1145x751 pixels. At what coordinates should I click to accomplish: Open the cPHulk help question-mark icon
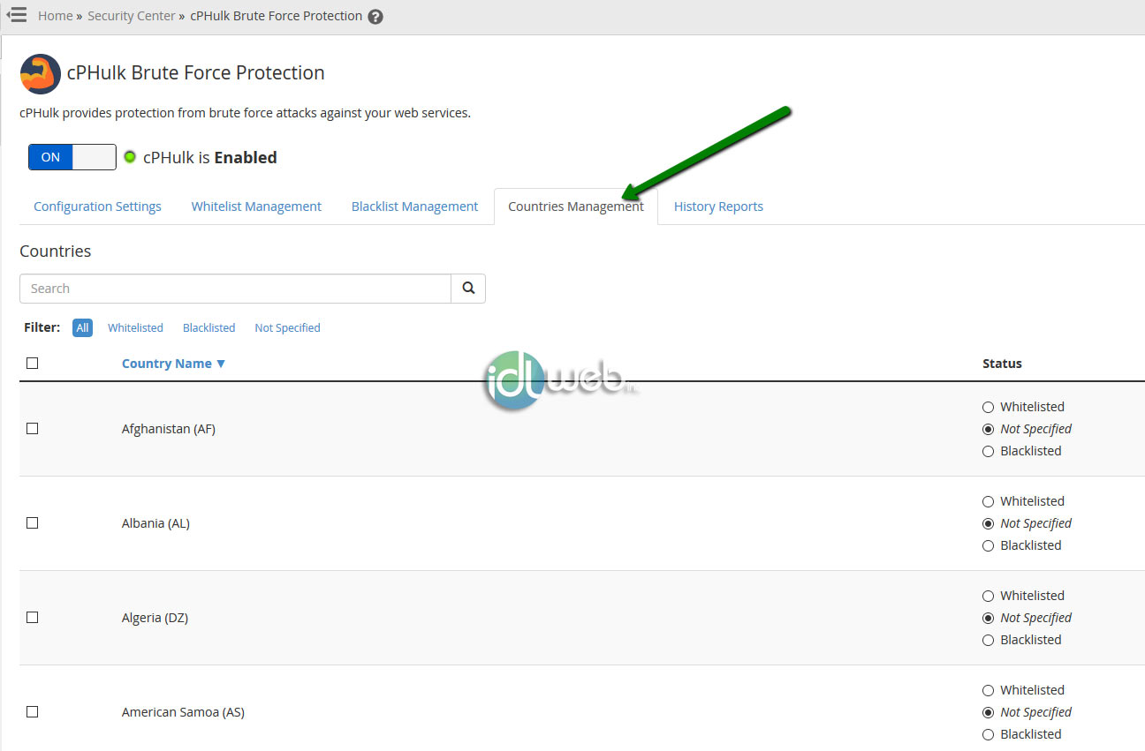tap(375, 17)
